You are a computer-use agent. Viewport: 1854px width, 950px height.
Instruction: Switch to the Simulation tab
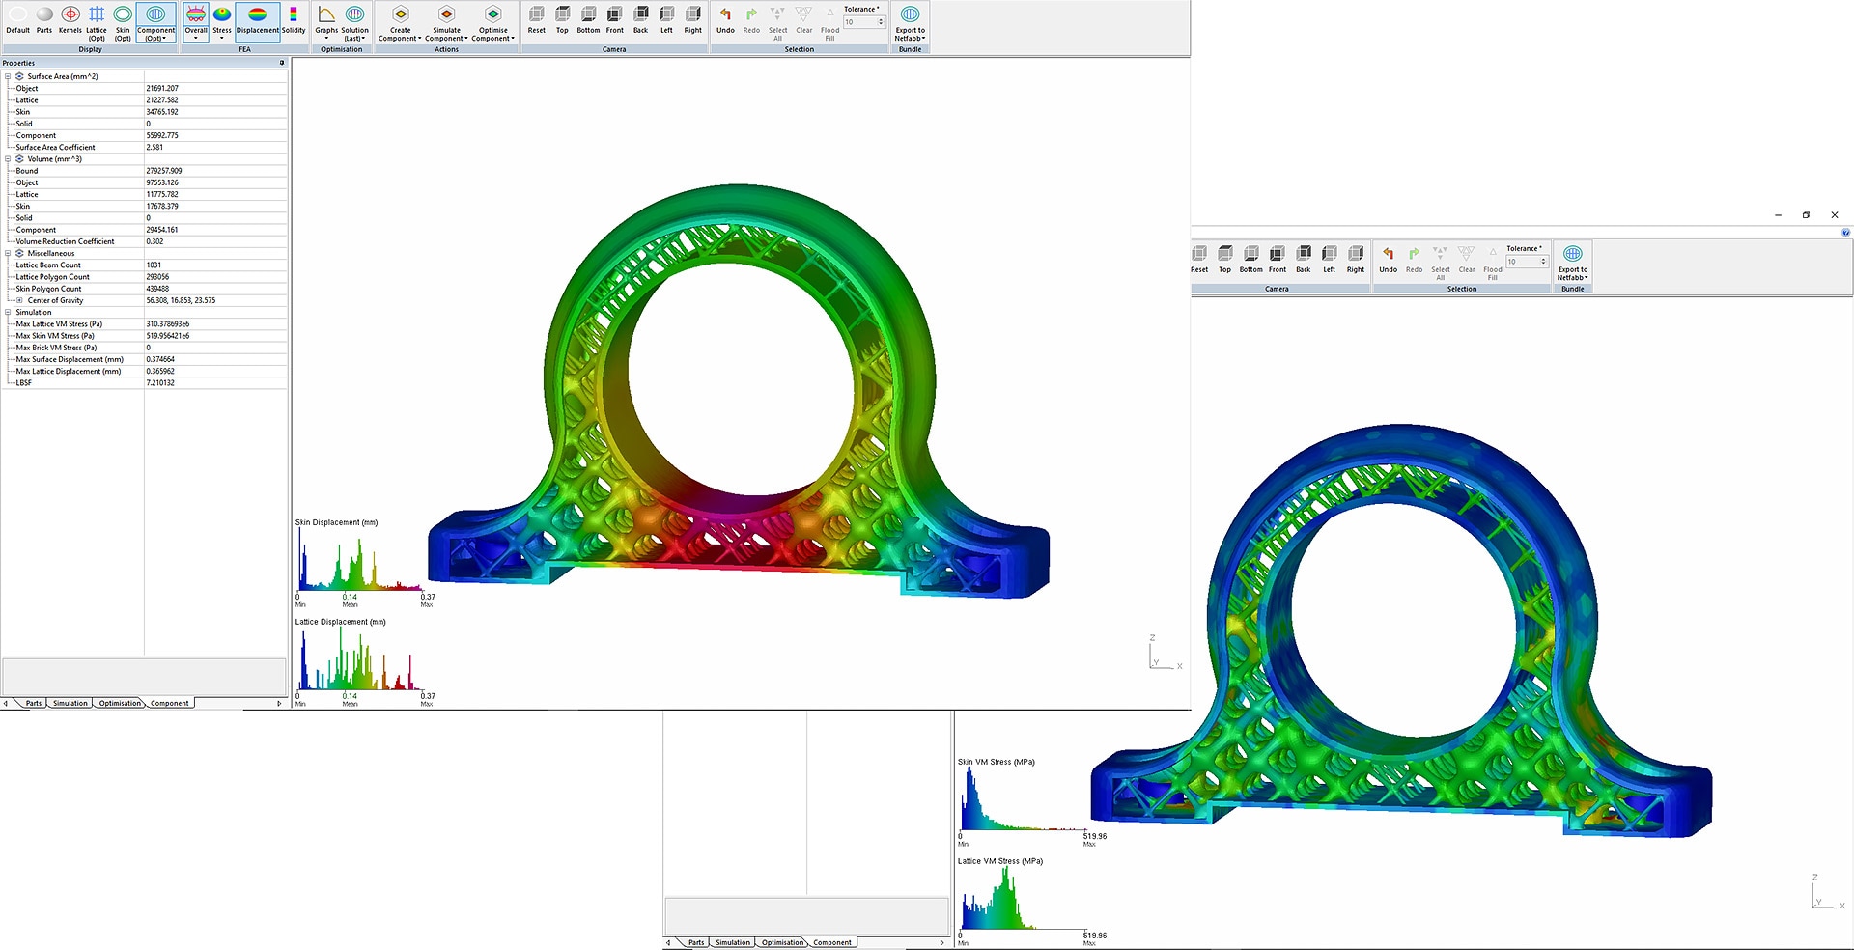coord(70,703)
